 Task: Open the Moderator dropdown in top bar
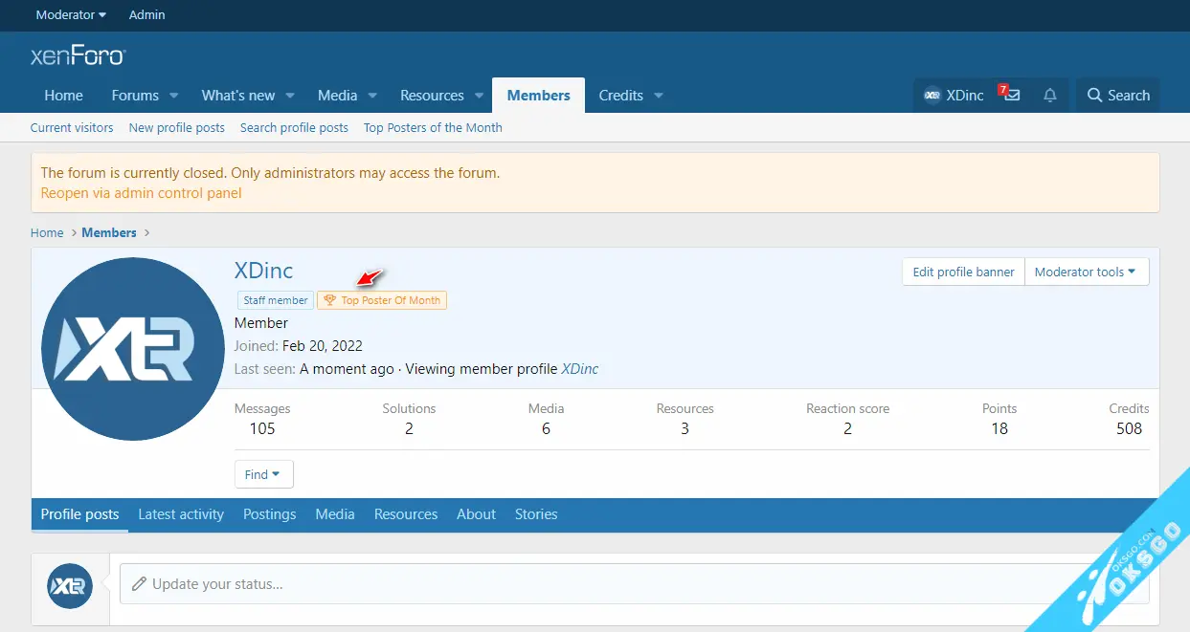[71, 14]
